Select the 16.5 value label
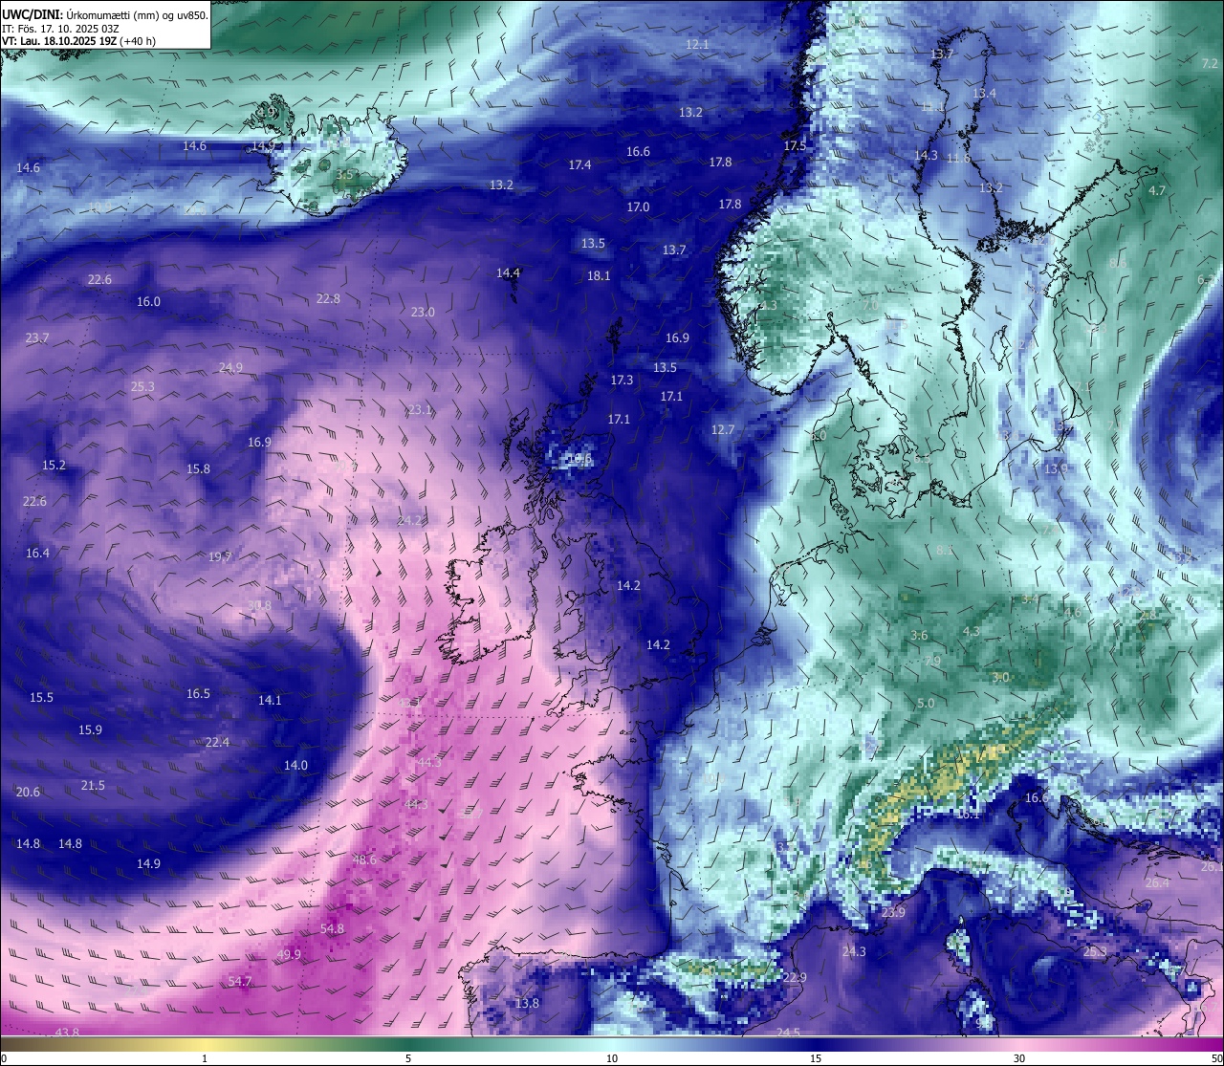The image size is (1224, 1066). pyautogui.click(x=198, y=694)
